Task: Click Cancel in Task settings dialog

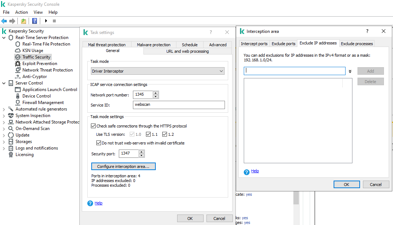Action: 219,218
